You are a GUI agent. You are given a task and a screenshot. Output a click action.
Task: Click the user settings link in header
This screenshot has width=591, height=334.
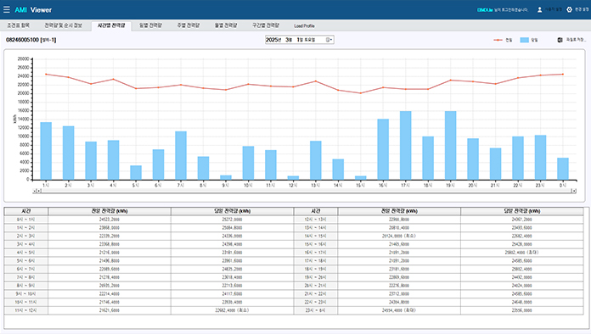[x=553, y=10]
